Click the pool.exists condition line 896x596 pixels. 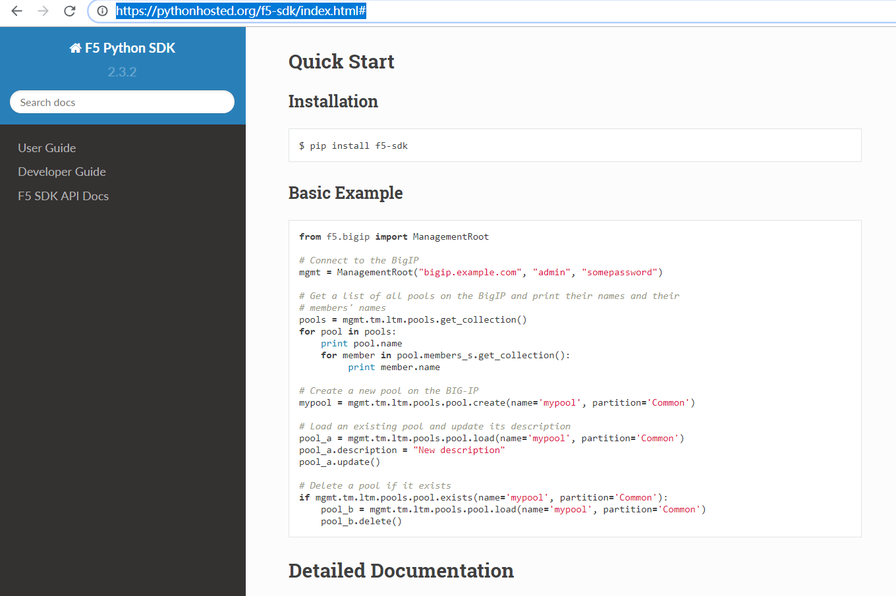tap(484, 497)
